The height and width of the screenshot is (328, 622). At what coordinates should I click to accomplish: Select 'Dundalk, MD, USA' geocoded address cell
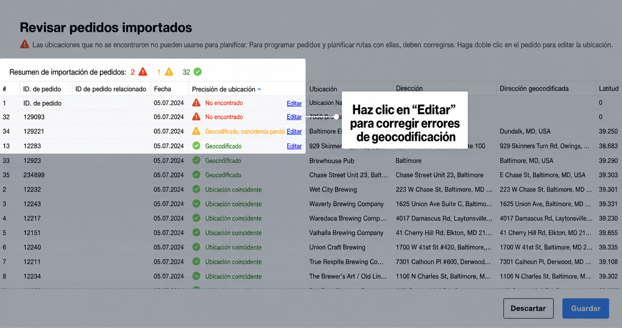coord(525,131)
